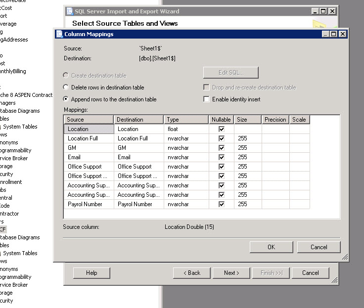Click the Source column header
364x308 pixels.
point(89,120)
